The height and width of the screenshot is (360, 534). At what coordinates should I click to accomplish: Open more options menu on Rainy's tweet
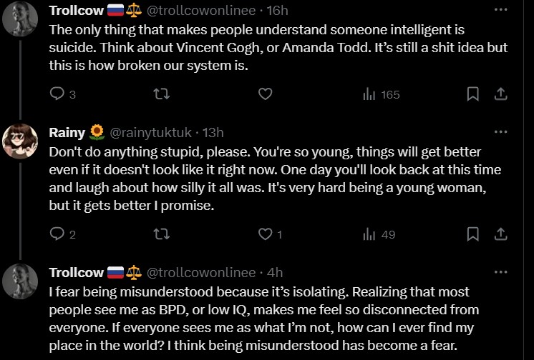[501, 132]
